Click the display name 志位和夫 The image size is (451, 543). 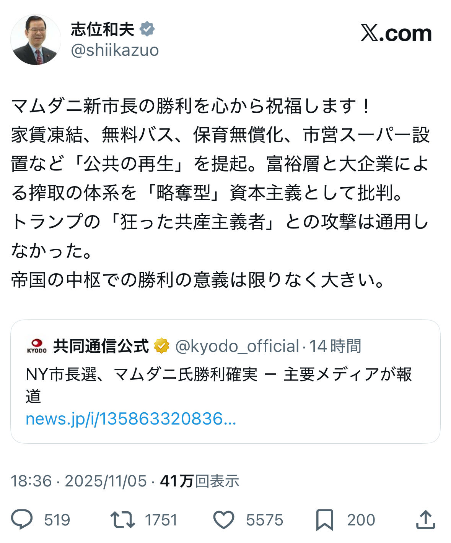[x=103, y=29]
